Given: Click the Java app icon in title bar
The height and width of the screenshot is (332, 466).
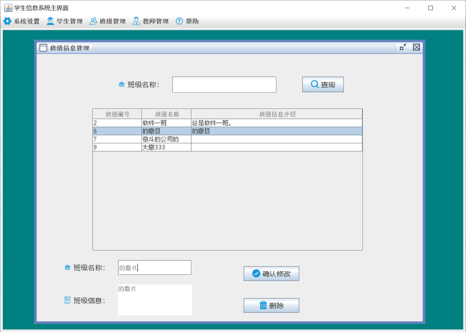Looking at the screenshot, I should coord(8,8).
